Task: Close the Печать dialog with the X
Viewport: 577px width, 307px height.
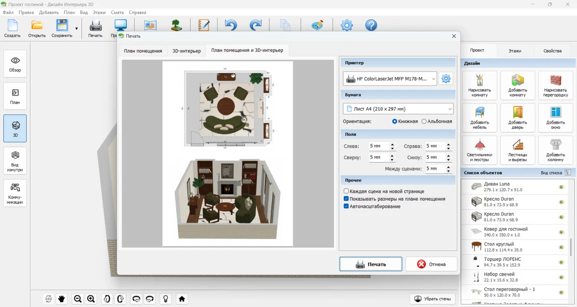Action: [x=454, y=36]
